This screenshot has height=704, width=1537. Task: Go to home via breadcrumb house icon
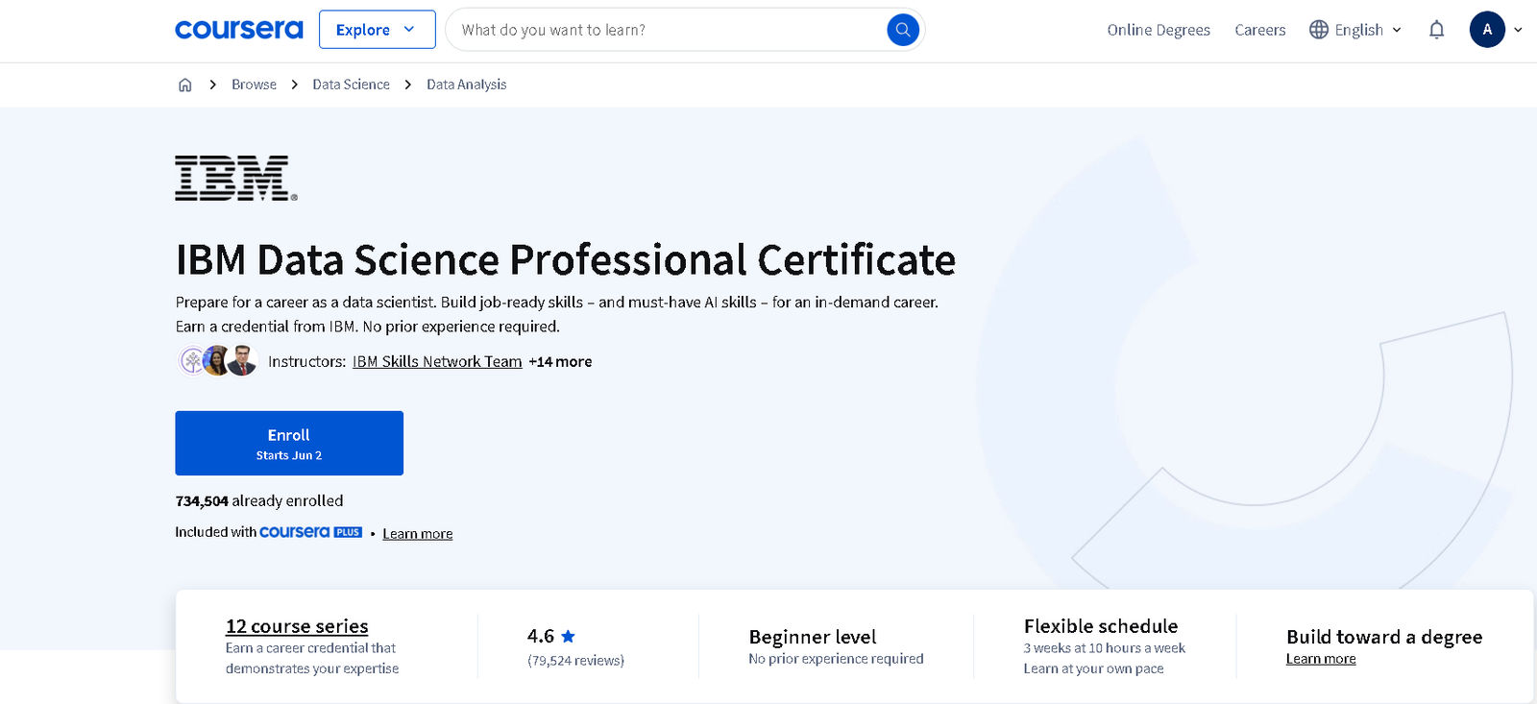185,85
